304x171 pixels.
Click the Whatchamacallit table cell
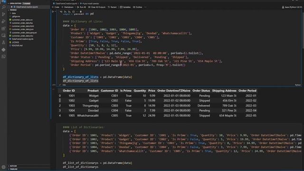point(87,115)
